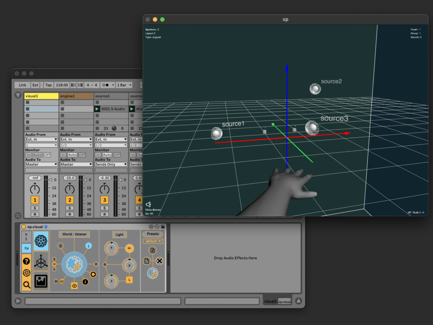Image resolution: width=433 pixels, height=325 pixels.
Task: Select the engine1 track header
Action: (76, 96)
